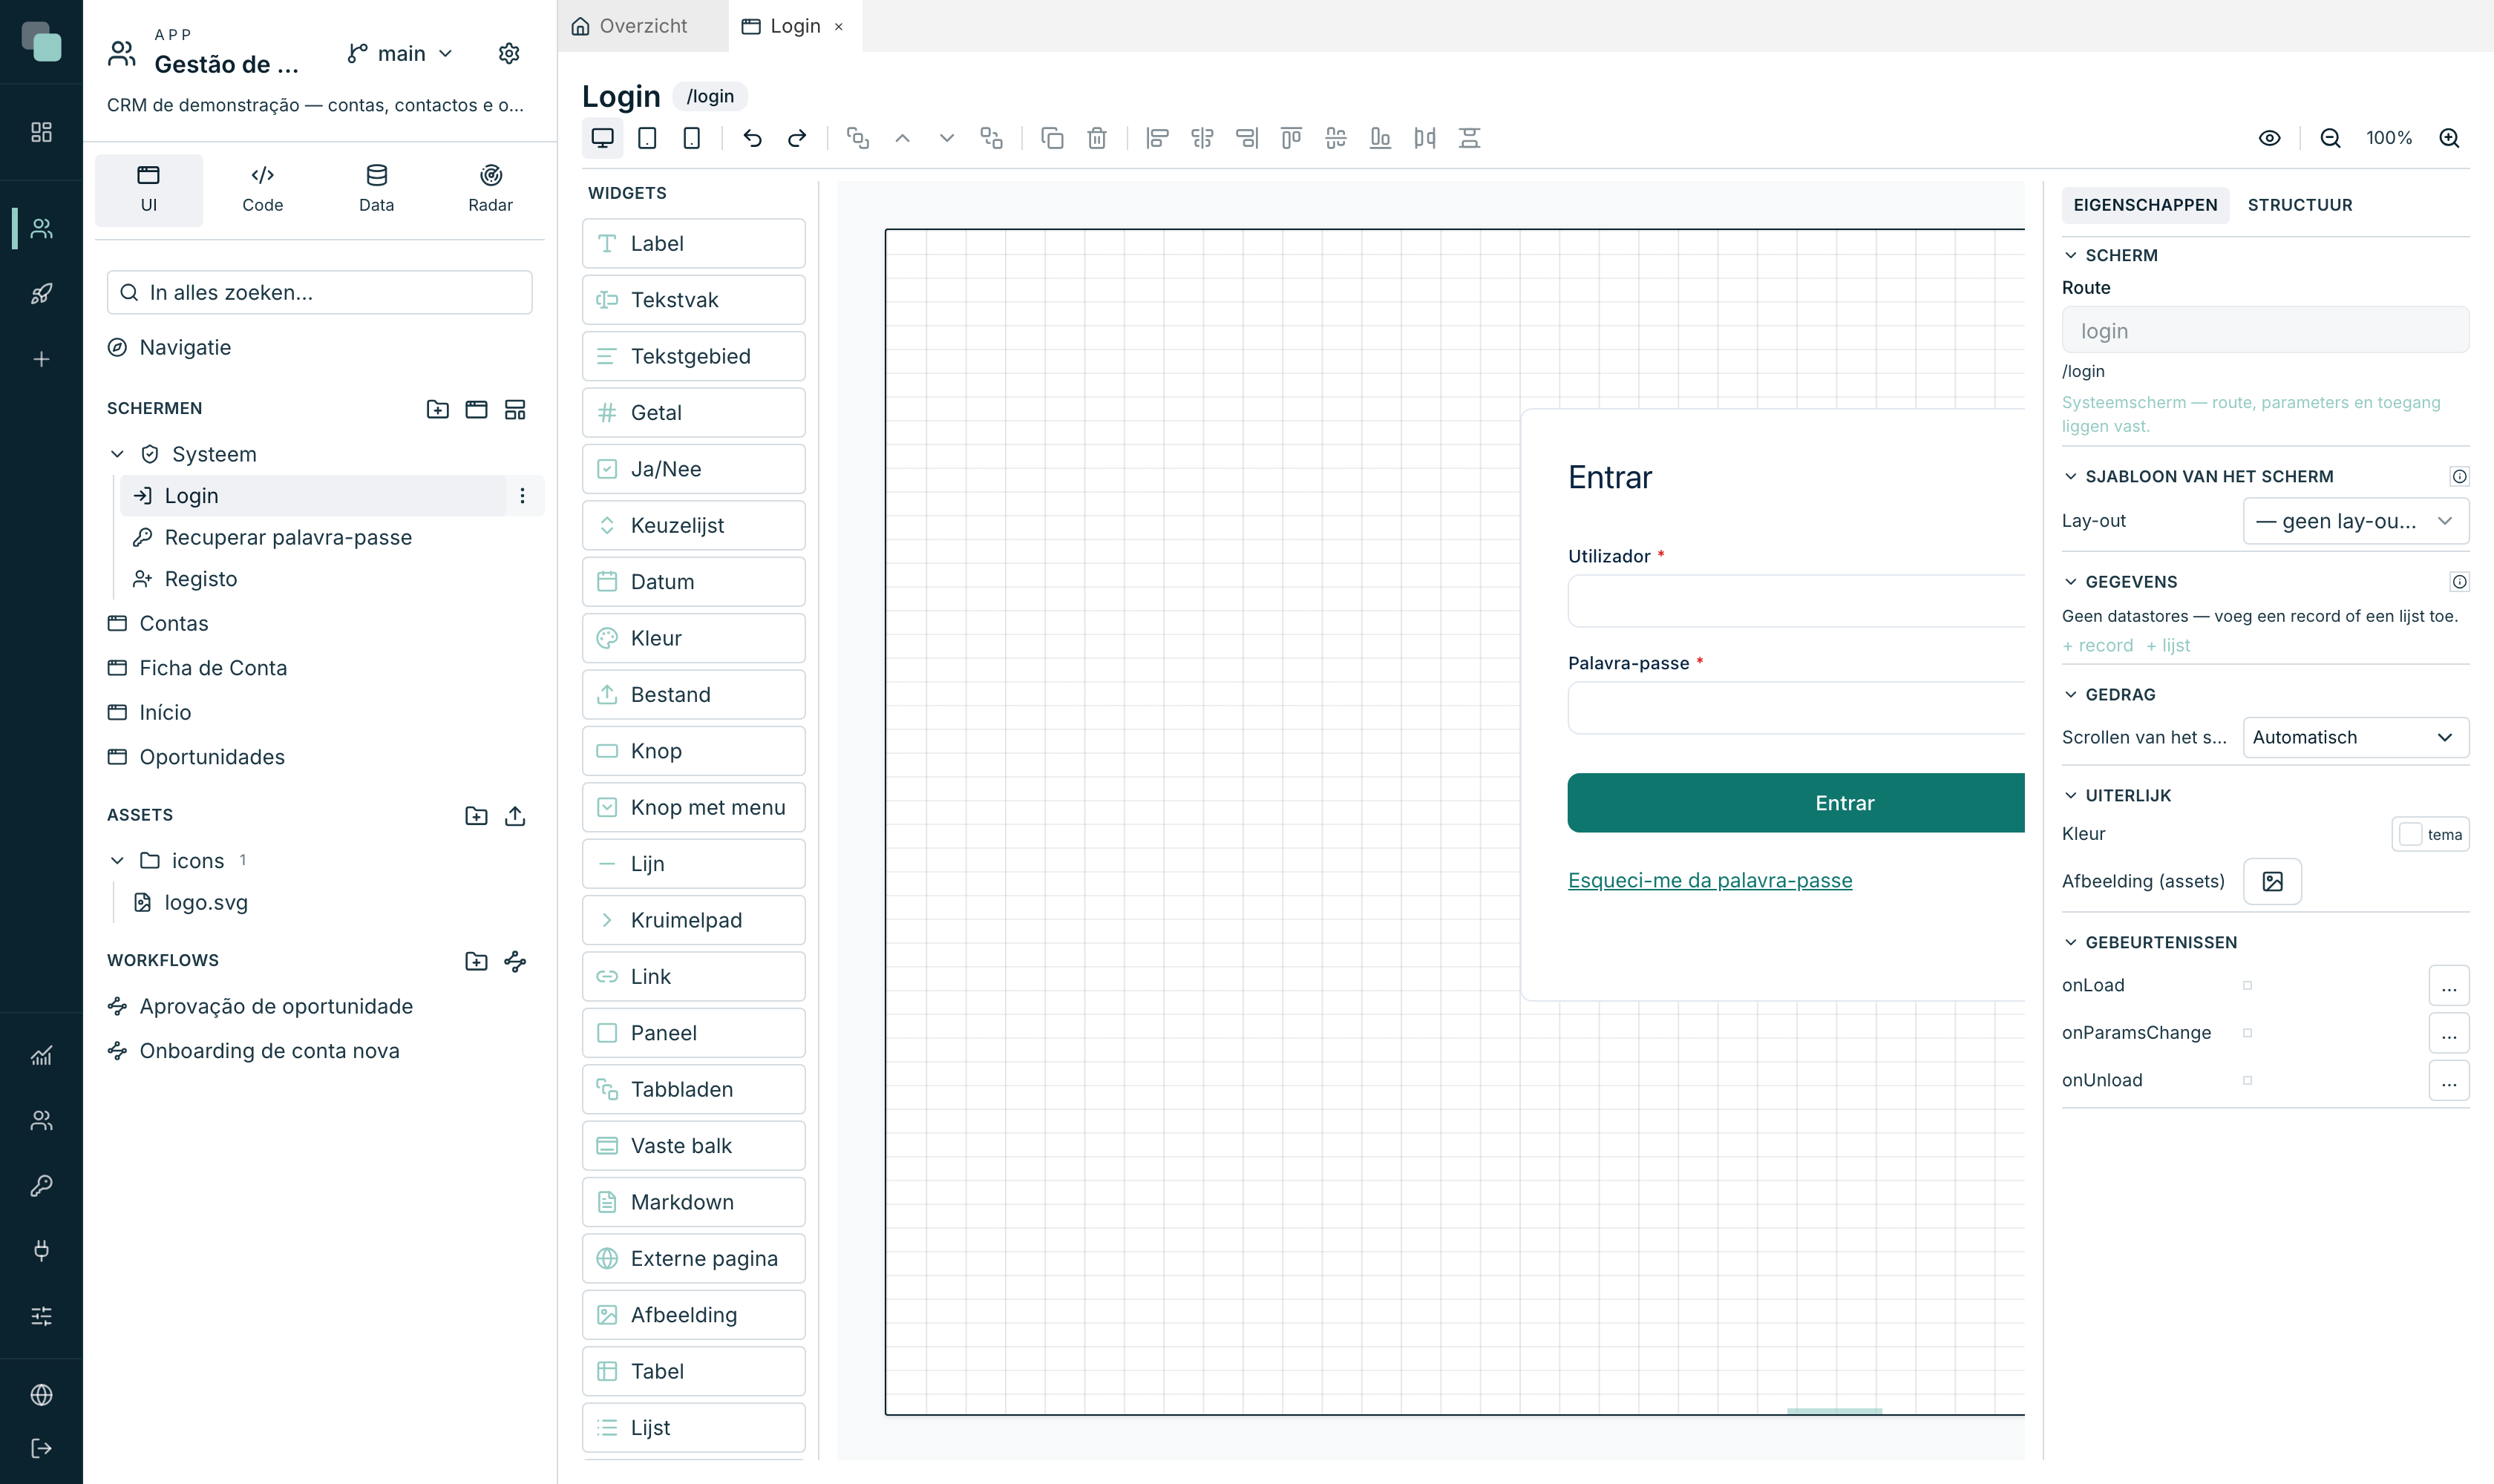Viewport: 2494px width, 1484px height.
Task: Send selected widget to back
Action: pos(992,138)
